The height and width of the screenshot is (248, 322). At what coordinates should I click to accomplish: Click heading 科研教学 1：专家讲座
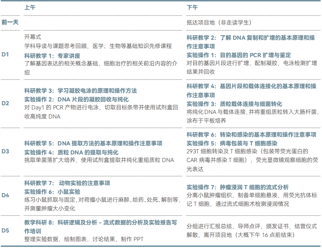point(52,55)
